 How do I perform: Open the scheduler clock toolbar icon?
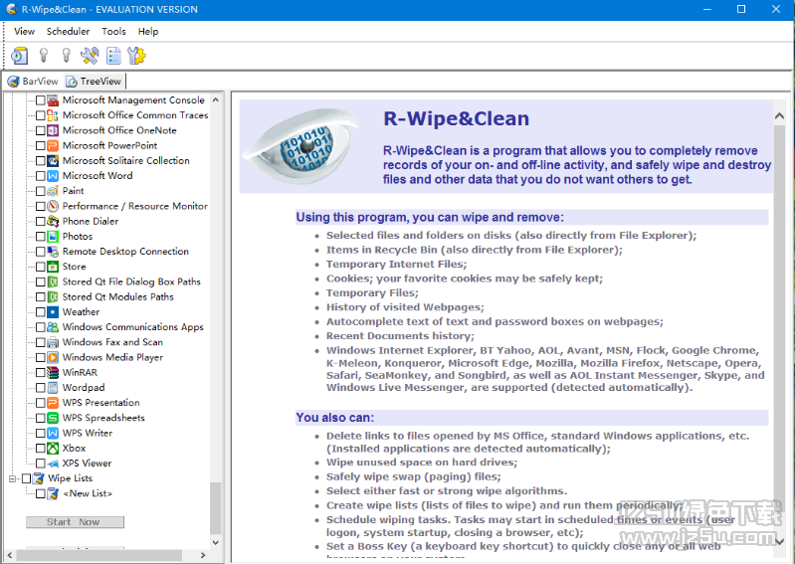tap(19, 56)
